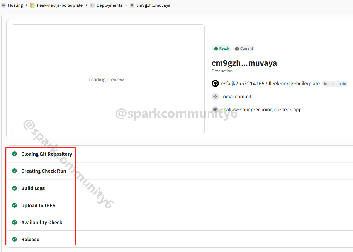The width and height of the screenshot is (353, 252).
Task: Open the Deployments breadcrumb
Action: click(109, 5)
